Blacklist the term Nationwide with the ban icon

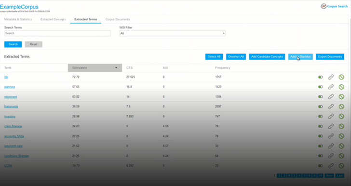[x=341, y=106]
